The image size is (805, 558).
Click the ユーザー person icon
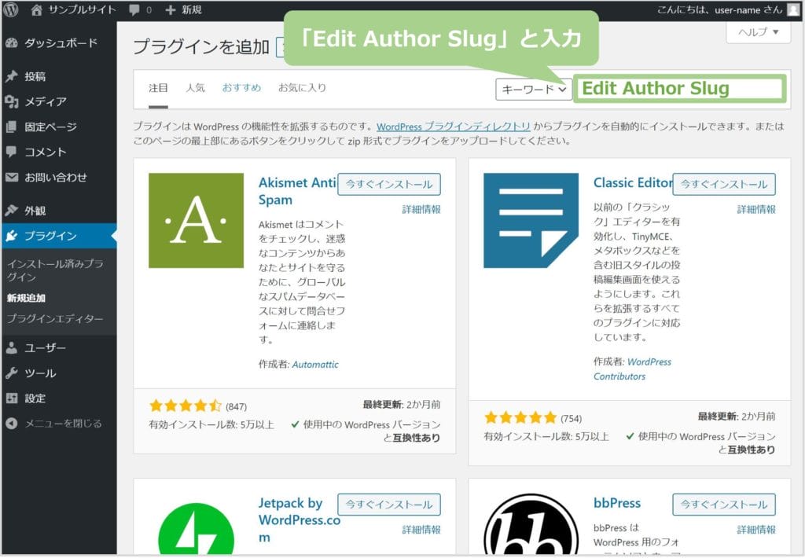[x=12, y=348]
